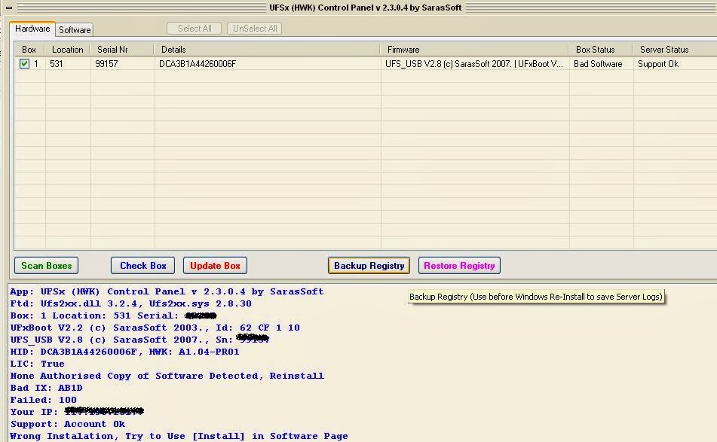The height and width of the screenshot is (442, 717).
Task: Click Backup Registry to save server logs
Action: pos(369,265)
